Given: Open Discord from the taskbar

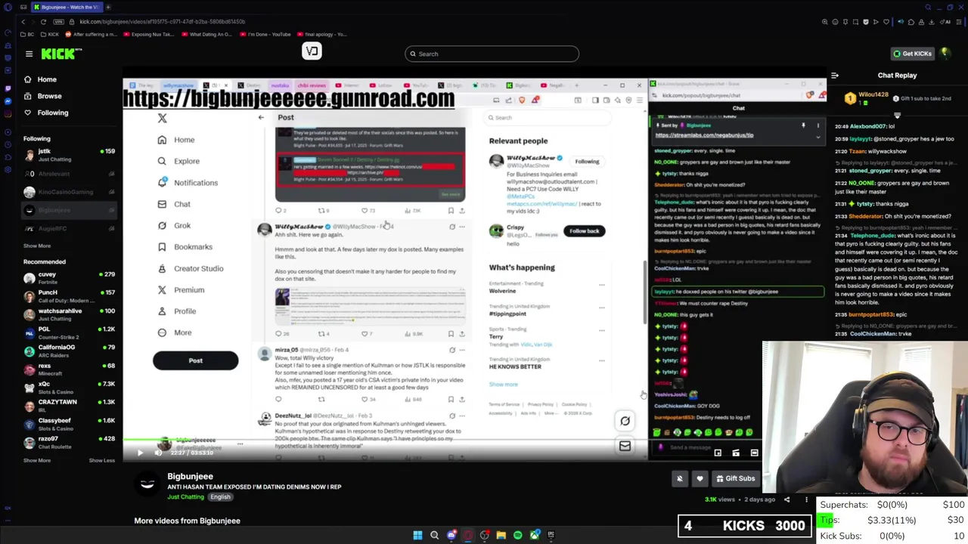Looking at the screenshot, I should click(x=451, y=535).
